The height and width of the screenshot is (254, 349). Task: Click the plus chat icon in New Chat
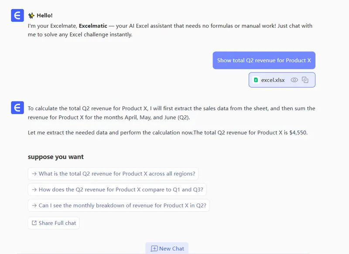point(154,248)
